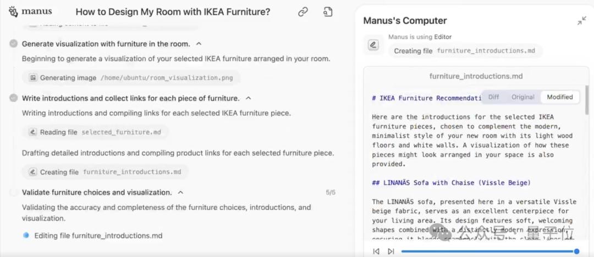The width and height of the screenshot is (594, 257).
Task: Skip to previous step in playback
Action: click(376, 252)
